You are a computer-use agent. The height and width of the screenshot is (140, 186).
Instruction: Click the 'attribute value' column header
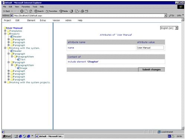(146, 42)
